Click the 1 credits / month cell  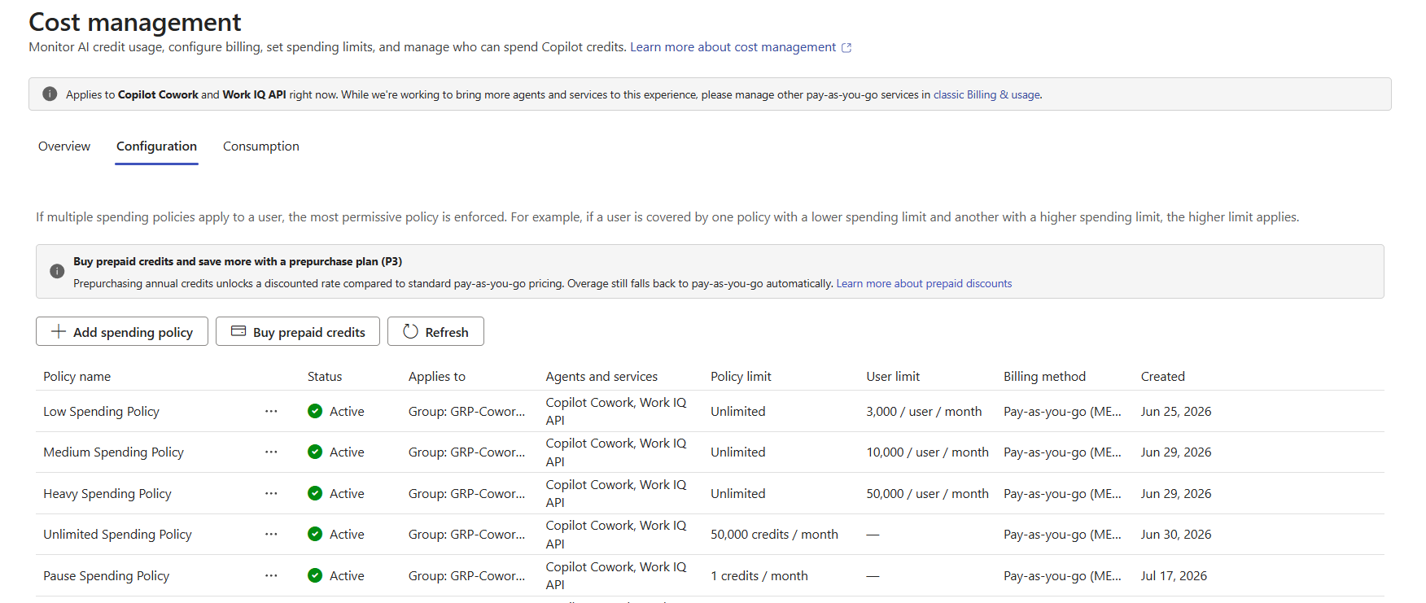759,575
